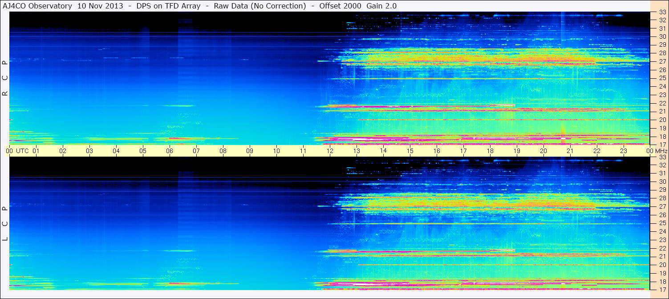669x299 pixels.
Task: Click the 03 hour label on the time axis
Action: [89, 151]
